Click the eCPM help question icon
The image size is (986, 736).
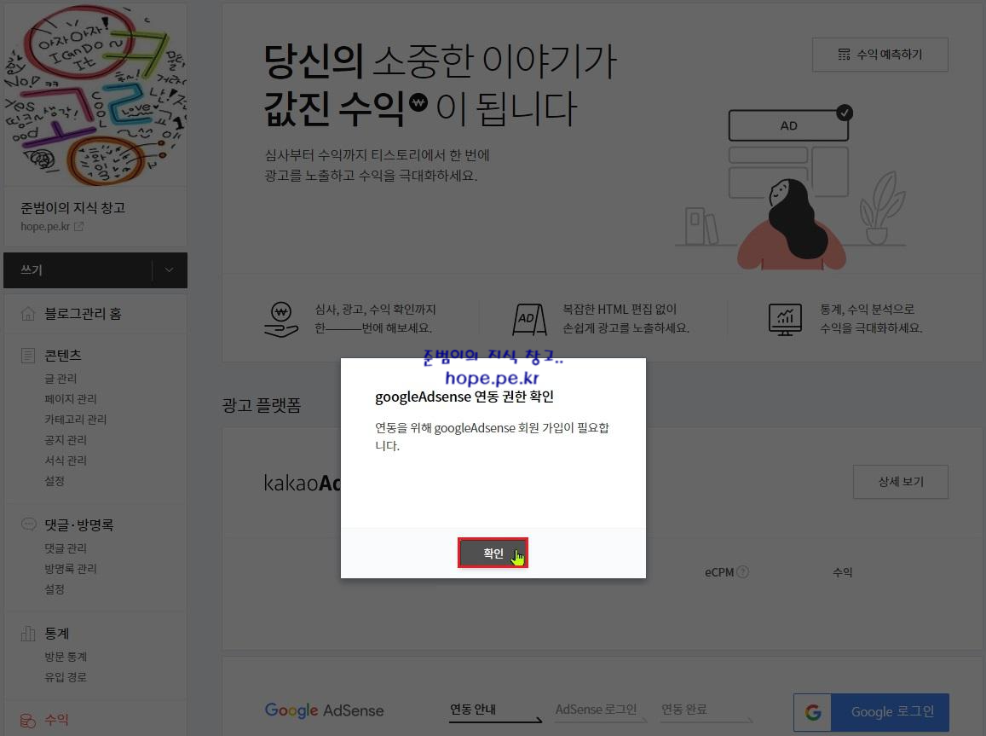pos(742,571)
